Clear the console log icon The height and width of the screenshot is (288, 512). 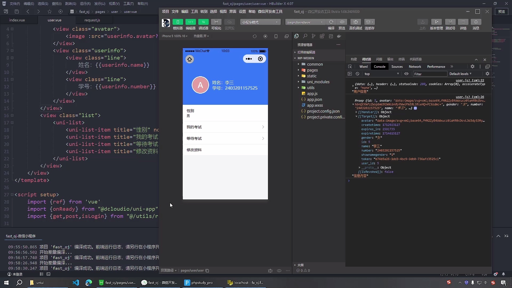[357, 74]
